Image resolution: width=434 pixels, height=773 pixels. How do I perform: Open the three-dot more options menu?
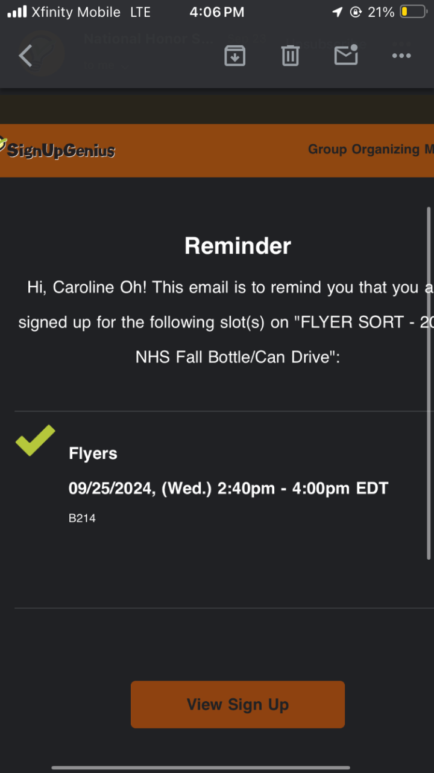[x=401, y=56]
